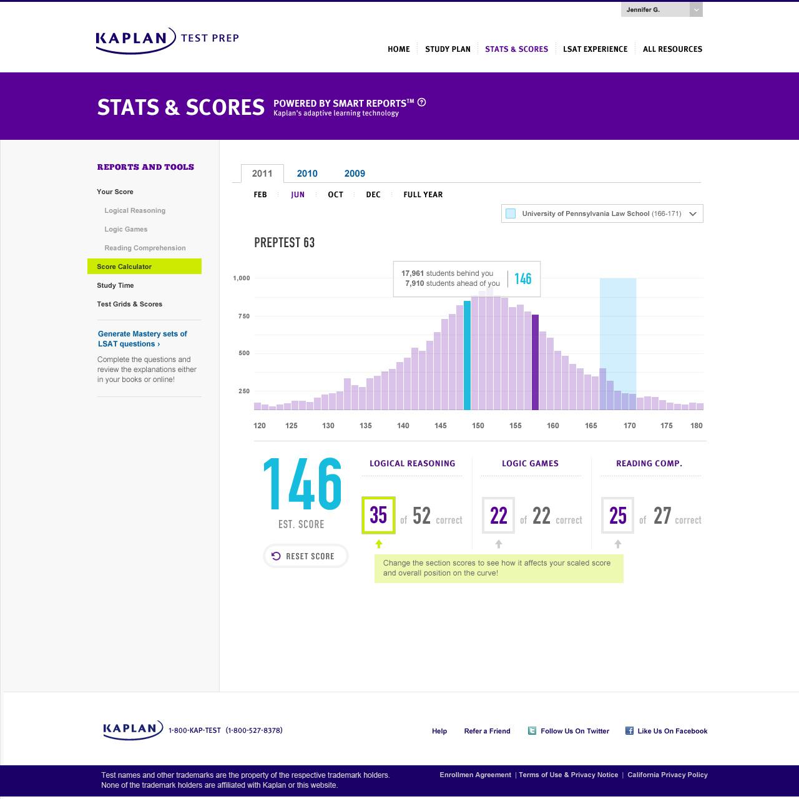Screen dimensions: 799x799
Task: Click the Kaplan footer logo
Action: point(134,729)
